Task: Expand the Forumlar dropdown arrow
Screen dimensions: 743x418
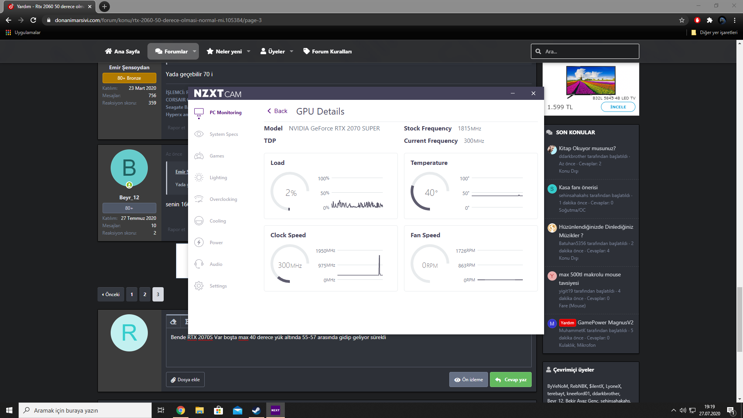Action: tap(195, 51)
